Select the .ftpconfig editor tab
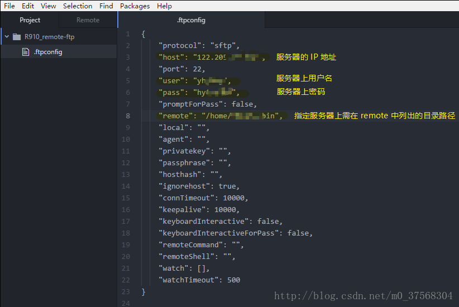 (x=191, y=20)
